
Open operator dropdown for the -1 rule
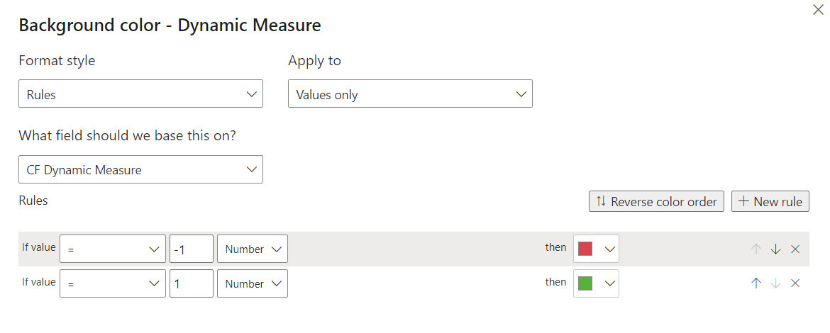113,249
